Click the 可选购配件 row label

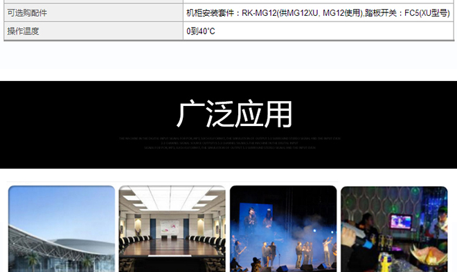27,13
